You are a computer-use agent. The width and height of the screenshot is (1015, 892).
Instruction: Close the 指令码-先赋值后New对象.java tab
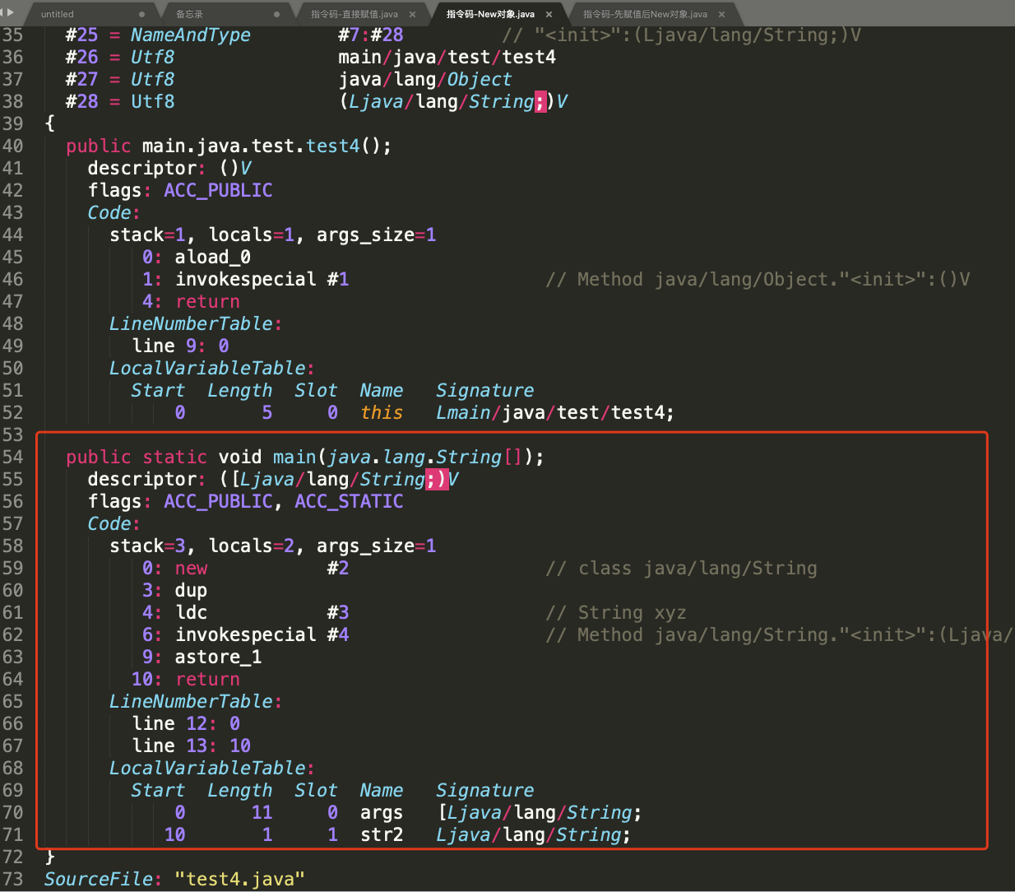pos(721,14)
